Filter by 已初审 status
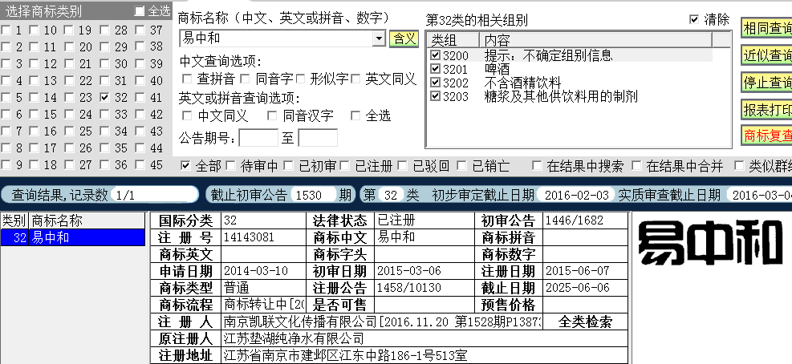Viewport: 792px width, 364px height. click(x=288, y=166)
